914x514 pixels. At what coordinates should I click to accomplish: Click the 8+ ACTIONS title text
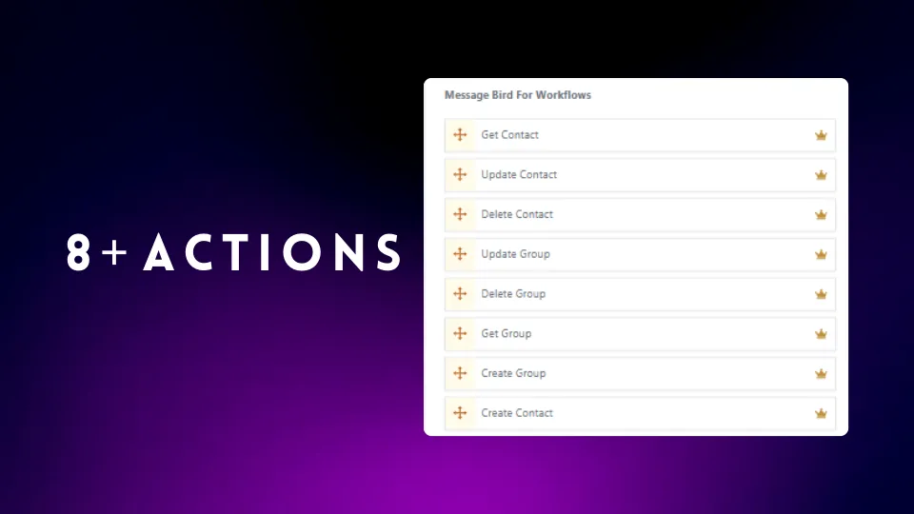click(x=234, y=252)
